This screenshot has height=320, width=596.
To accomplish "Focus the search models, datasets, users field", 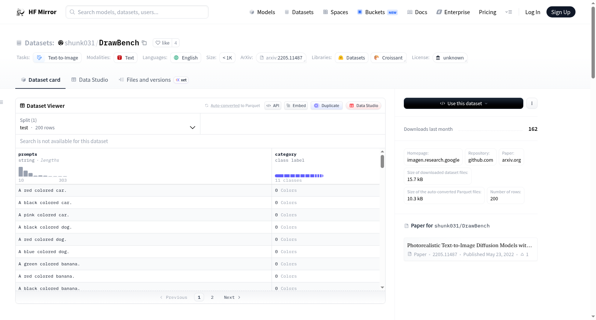I will pyautogui.click(x=137, y=12).
